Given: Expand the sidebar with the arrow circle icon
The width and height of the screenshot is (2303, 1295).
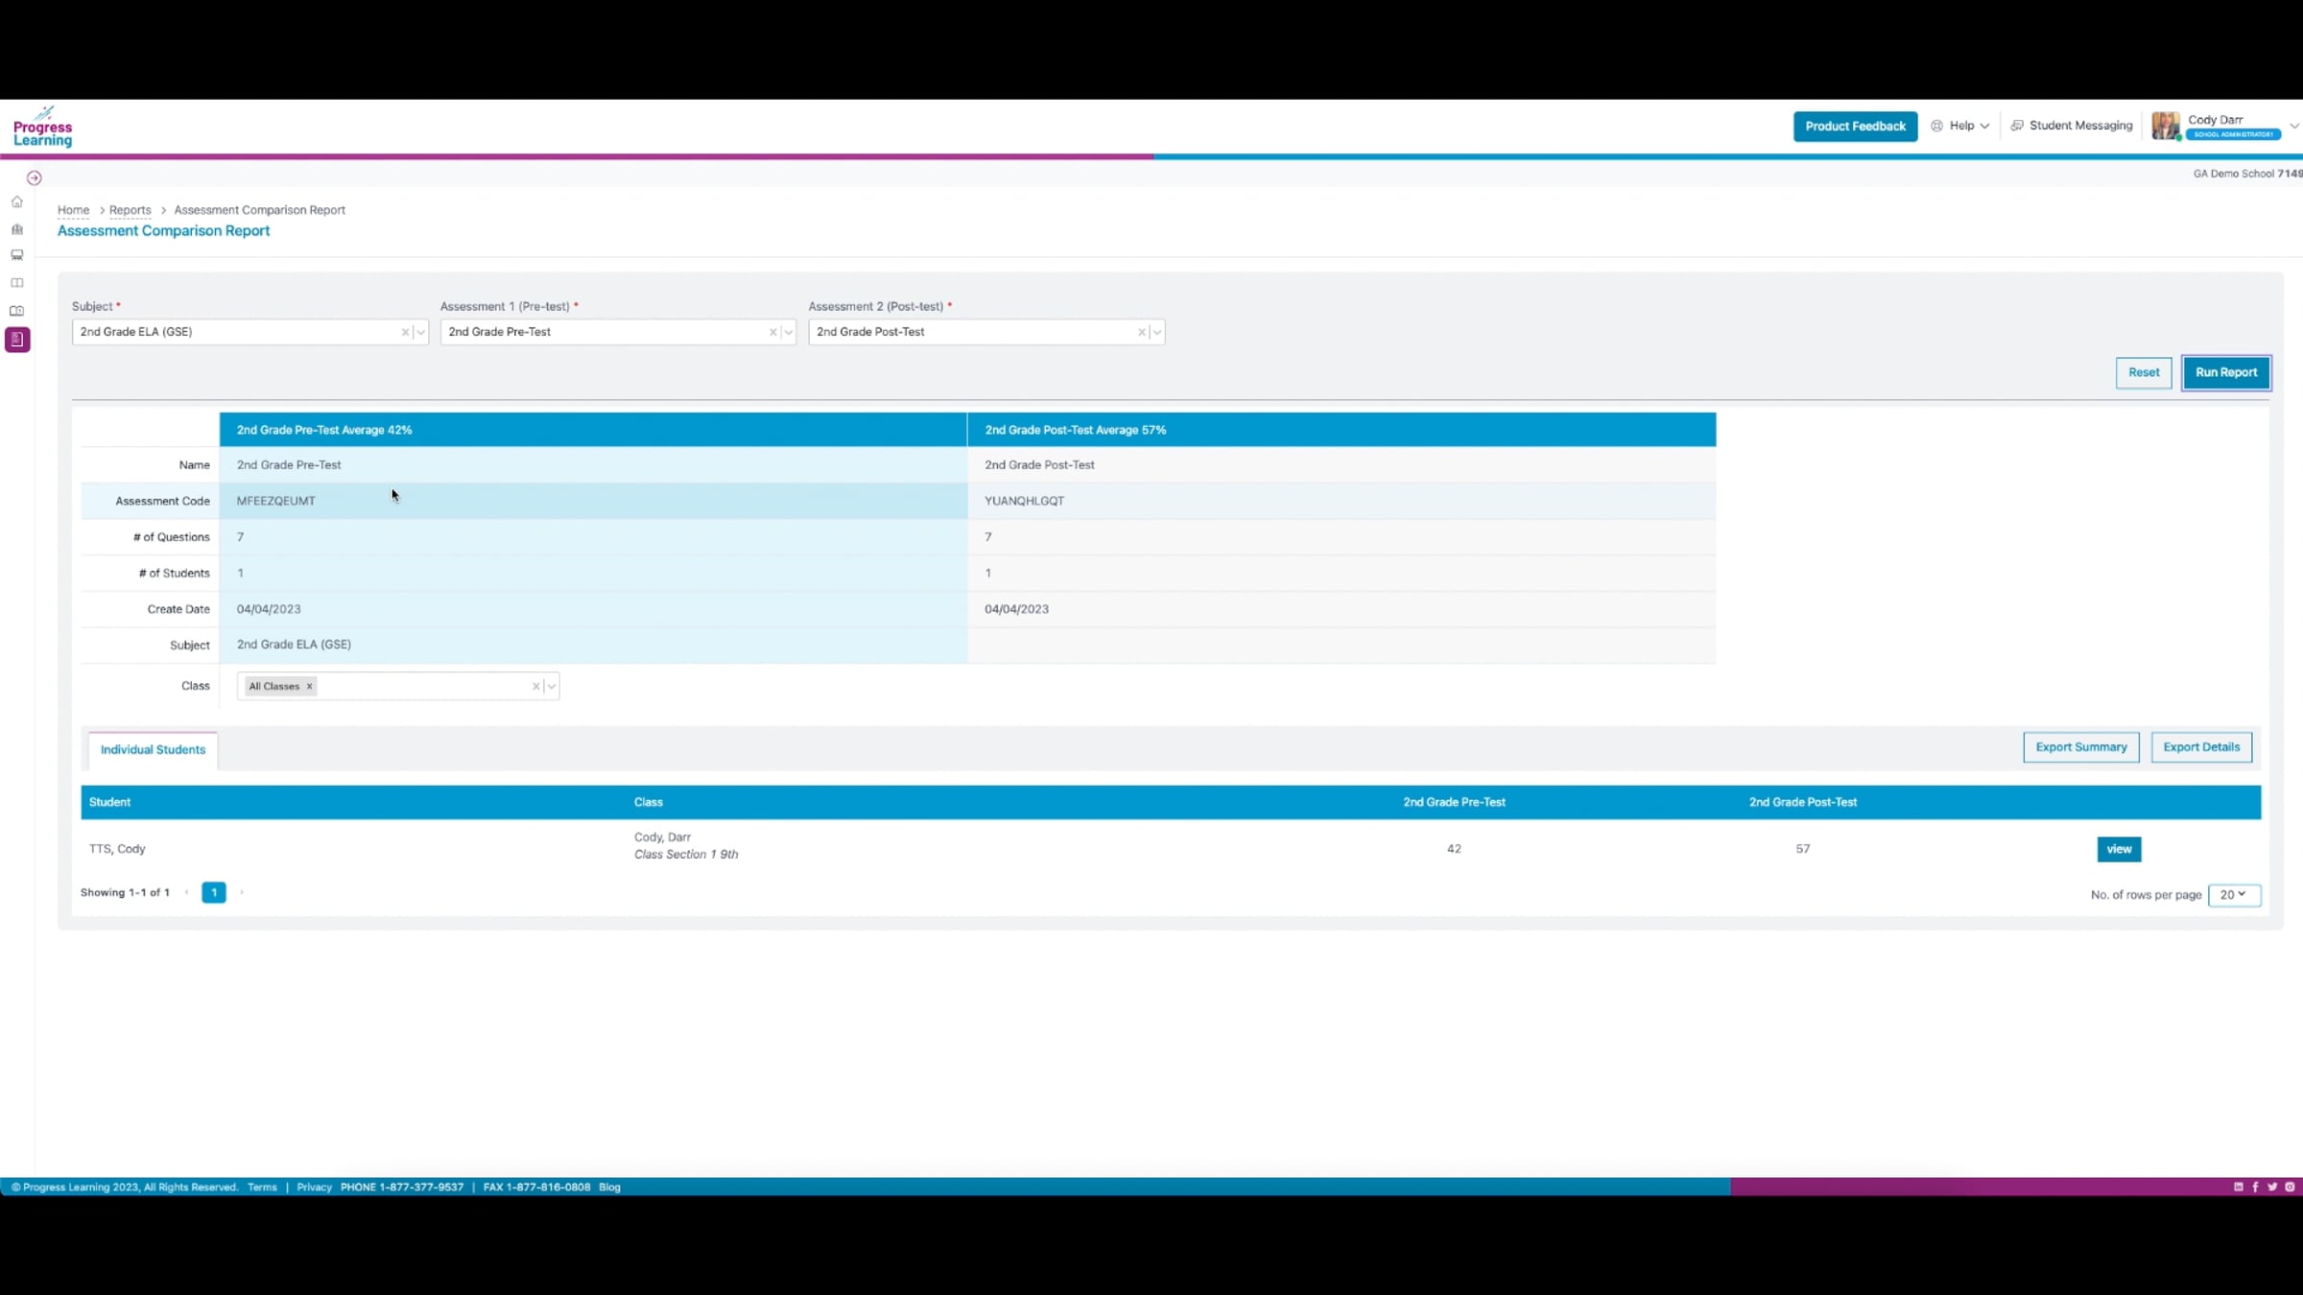Looking at the screenshot, I should coord(35,177).
